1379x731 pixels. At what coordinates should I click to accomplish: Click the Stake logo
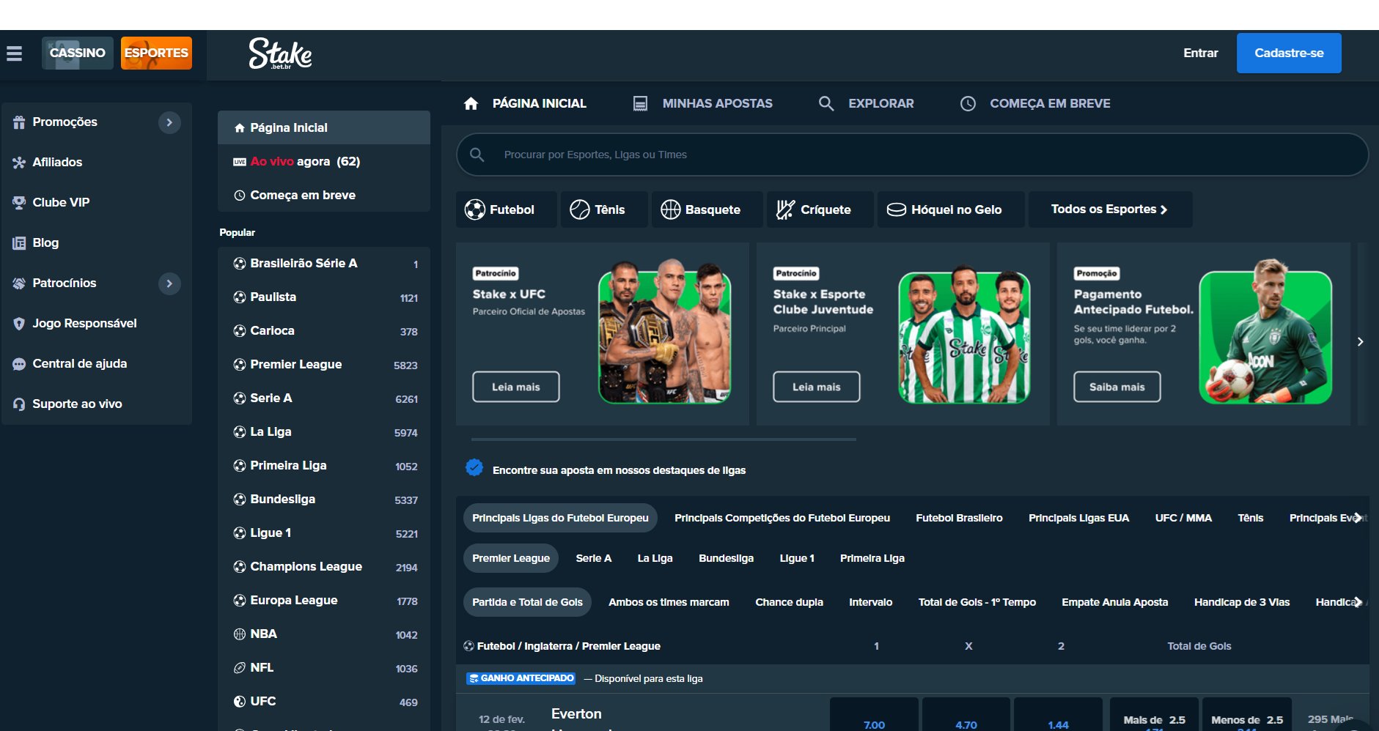pos(280,53)
